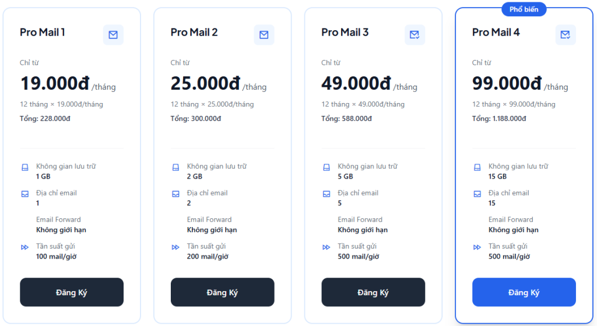Click the Pro Mail 1 envelope icon
This screenshot has height=326, width=597.
click(x=113, y=35)
